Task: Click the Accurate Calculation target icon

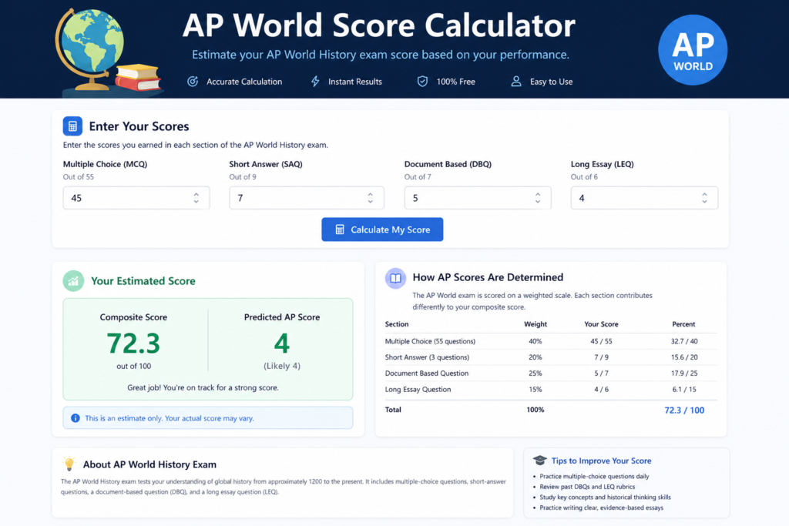Action: pos(193,82)
